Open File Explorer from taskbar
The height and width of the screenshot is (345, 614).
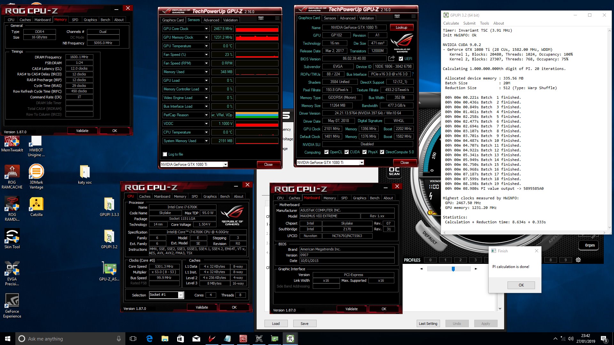pyautogui.click(x=165, y=339)
